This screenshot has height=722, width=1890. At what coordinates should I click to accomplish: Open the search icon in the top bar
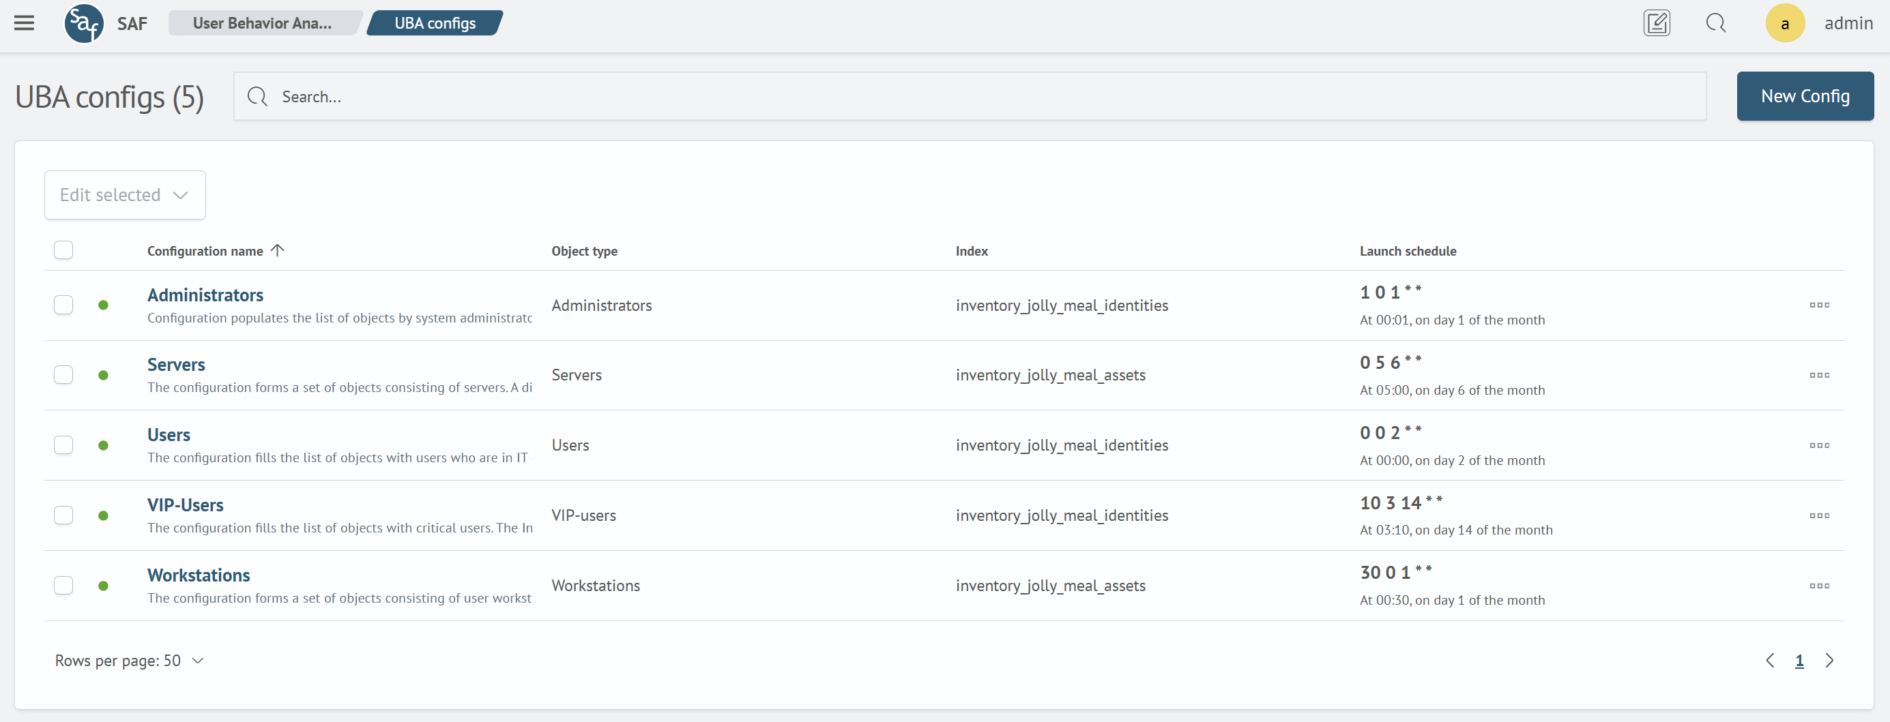(x=1717, y=22)
